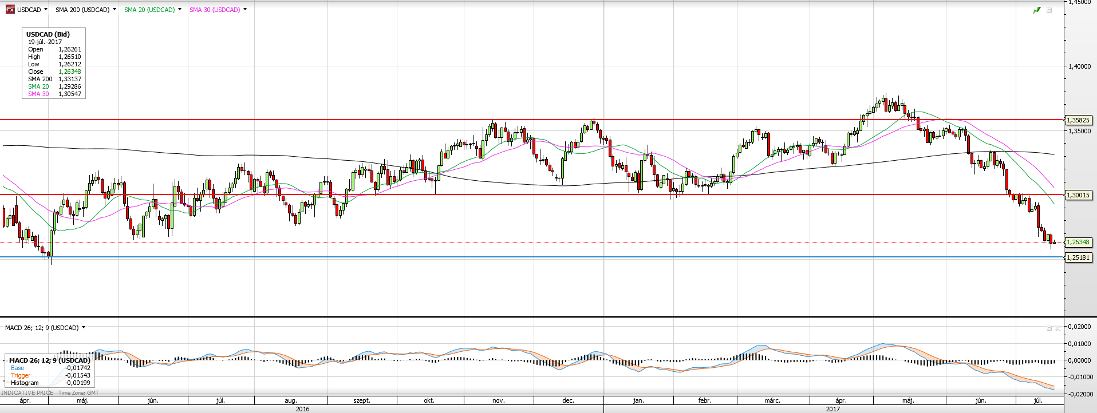Click the MACD Base value -0,01742

tap(78, 368)
